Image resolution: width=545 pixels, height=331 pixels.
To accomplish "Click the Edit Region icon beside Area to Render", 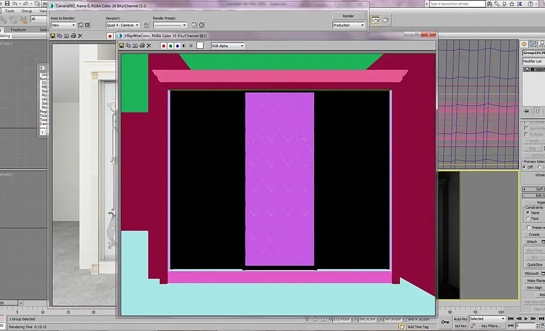I will tap(81, 25).
